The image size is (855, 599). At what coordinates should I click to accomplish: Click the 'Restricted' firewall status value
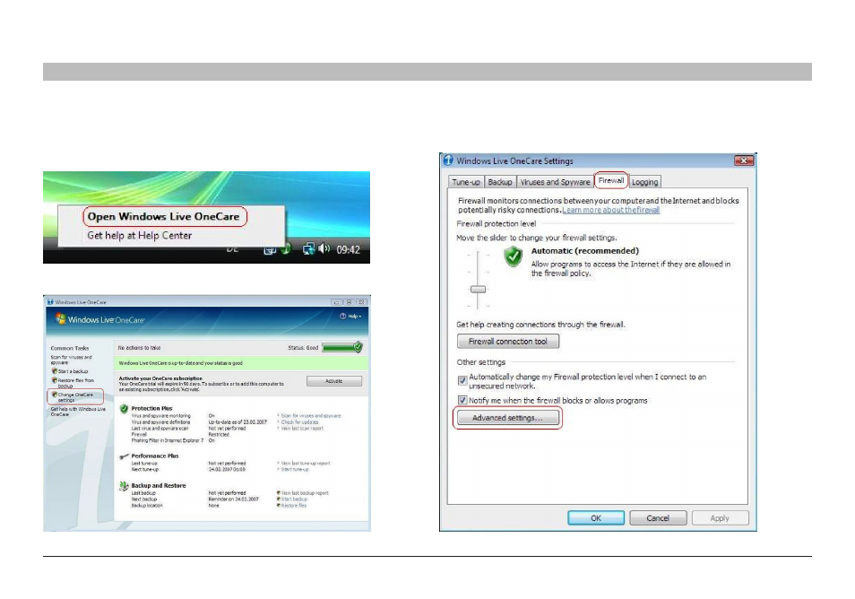pos(219,435)
